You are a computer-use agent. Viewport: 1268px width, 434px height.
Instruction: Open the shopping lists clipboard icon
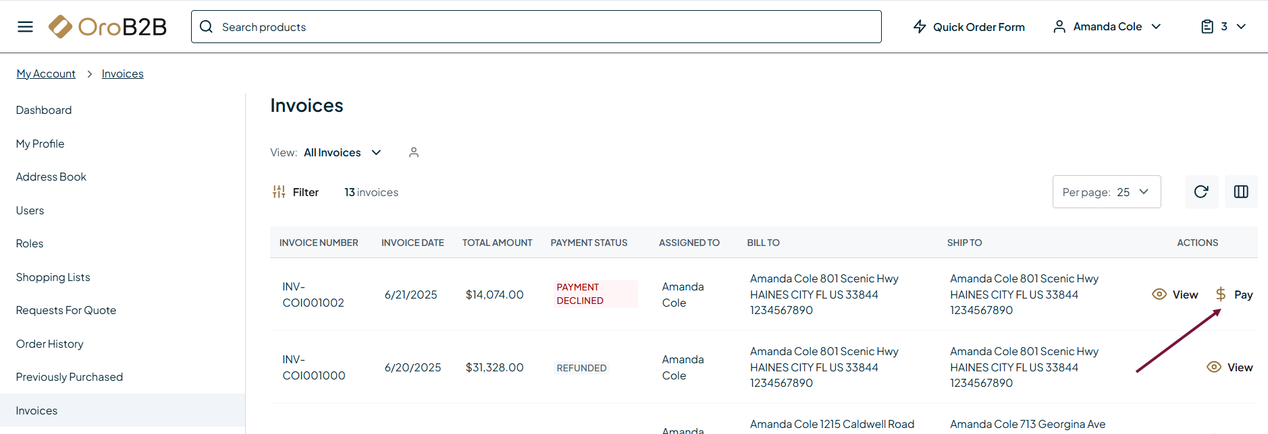tap(1207, 27)
